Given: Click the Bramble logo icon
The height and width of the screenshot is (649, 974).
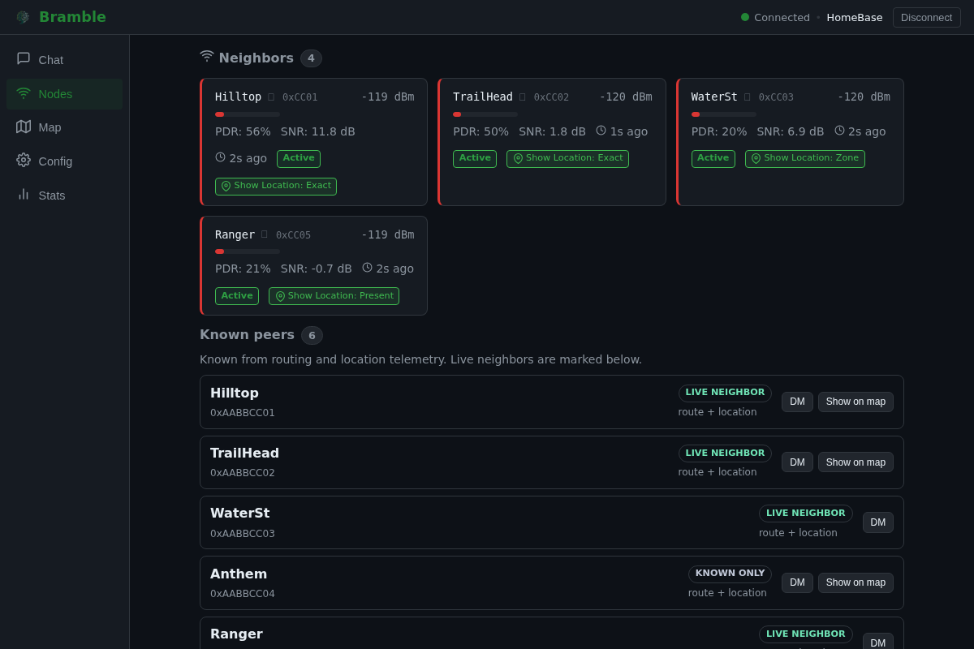Looking at the screenshot, I should pyautogui.click(x=23, y=17).
